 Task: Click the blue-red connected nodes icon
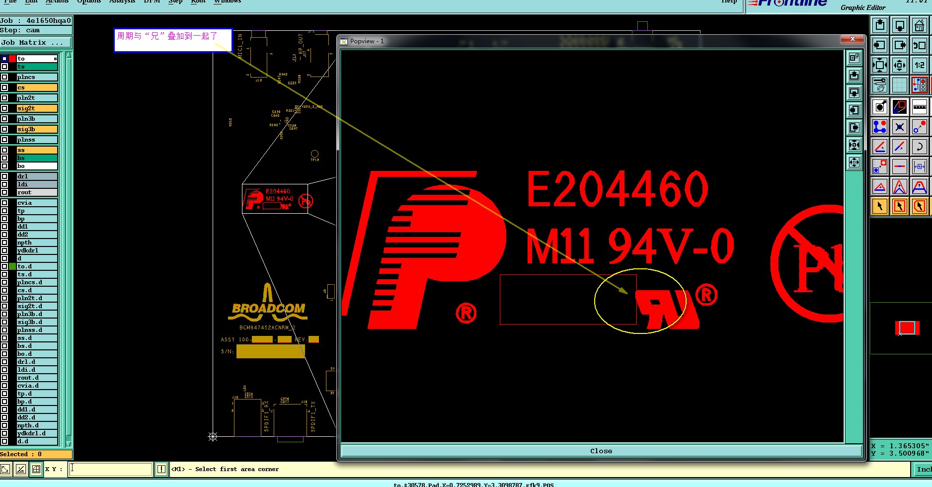pos(880,127)
